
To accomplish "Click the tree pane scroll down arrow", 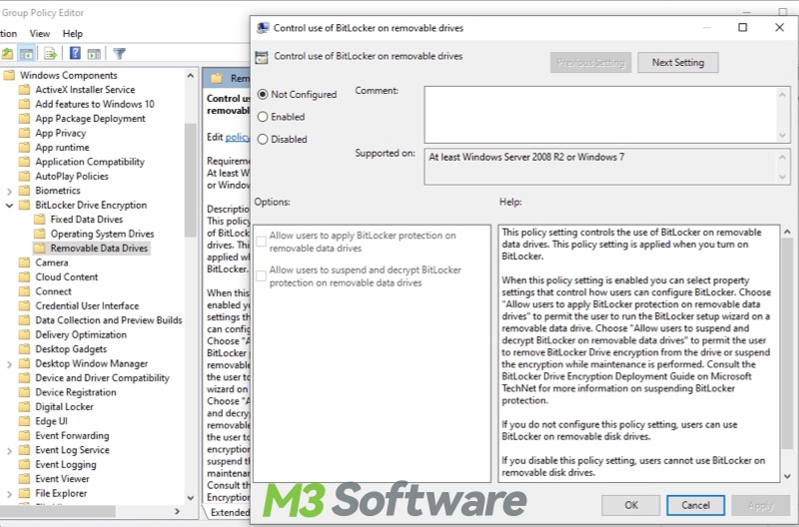I will pyautogui.click(x=191, y=498).
